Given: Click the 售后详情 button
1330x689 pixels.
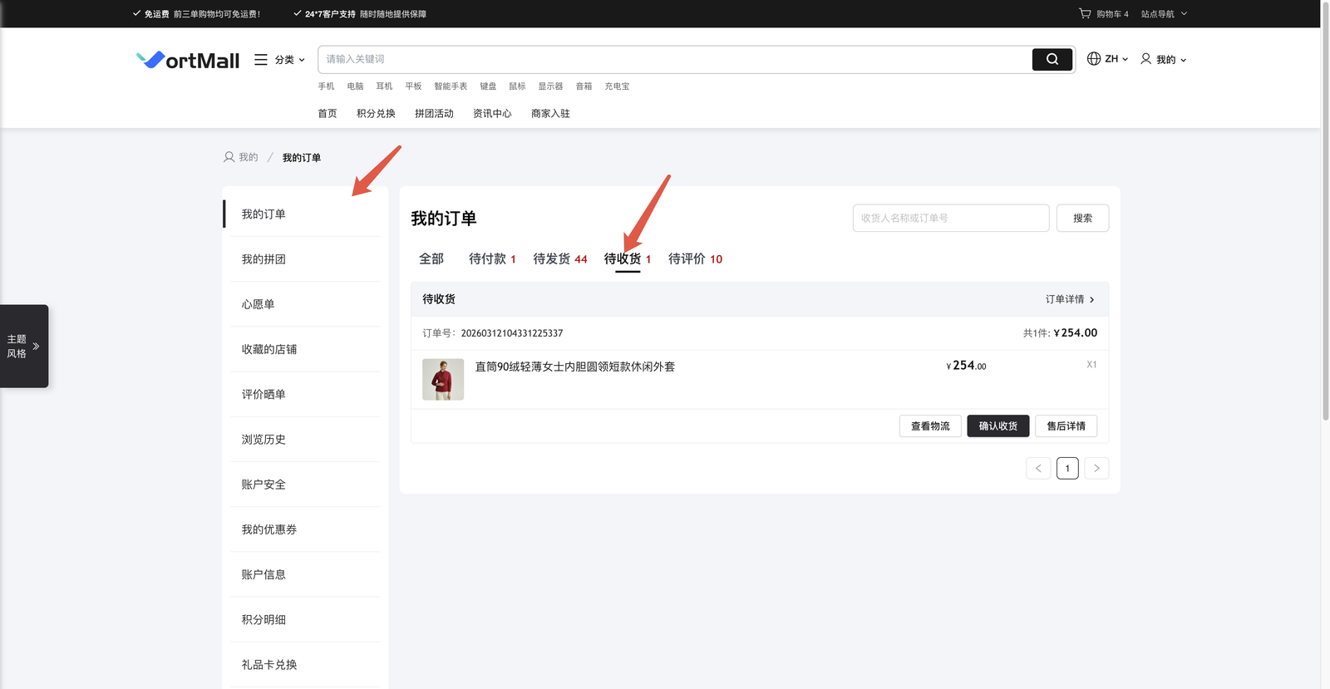Looking at the screenshot, I should tap(1066, 426).
